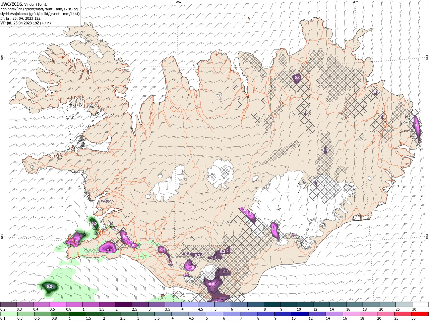The width and height of the screenshot is (429, 321).
Task: Click the upper legend pink swatch between 0.5 and 0.8
Action: pyautogui.click(x=58, y=305)
